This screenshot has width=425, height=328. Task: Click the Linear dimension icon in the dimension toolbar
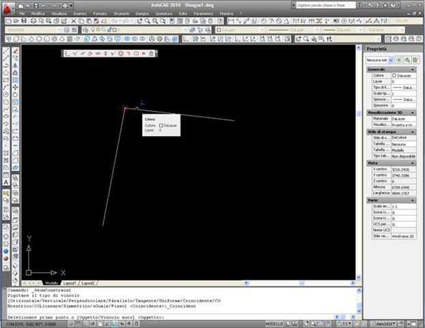coord(231,21)
